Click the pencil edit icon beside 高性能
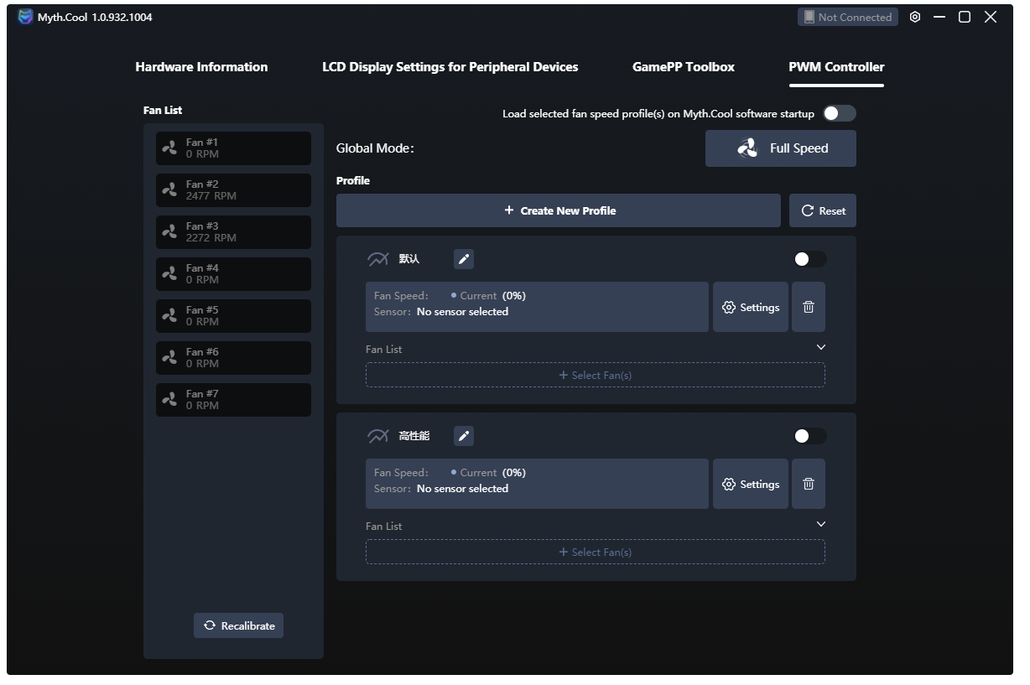Screen dimensions: 1030x685 click(464, 436)
